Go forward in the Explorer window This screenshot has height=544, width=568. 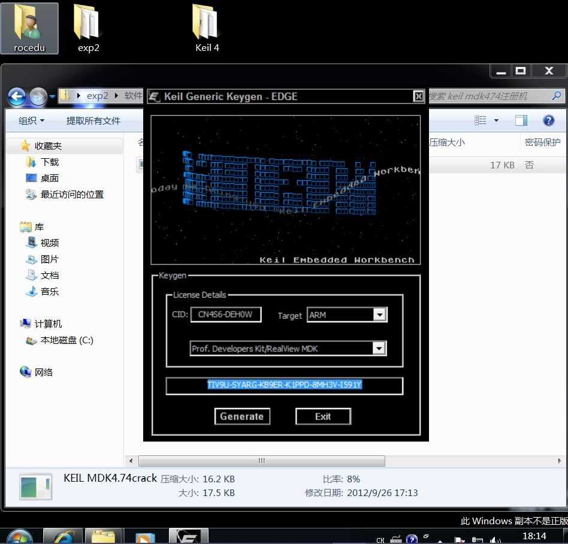(38, 96)
